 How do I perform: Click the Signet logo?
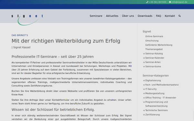click(x=27, y=20)
